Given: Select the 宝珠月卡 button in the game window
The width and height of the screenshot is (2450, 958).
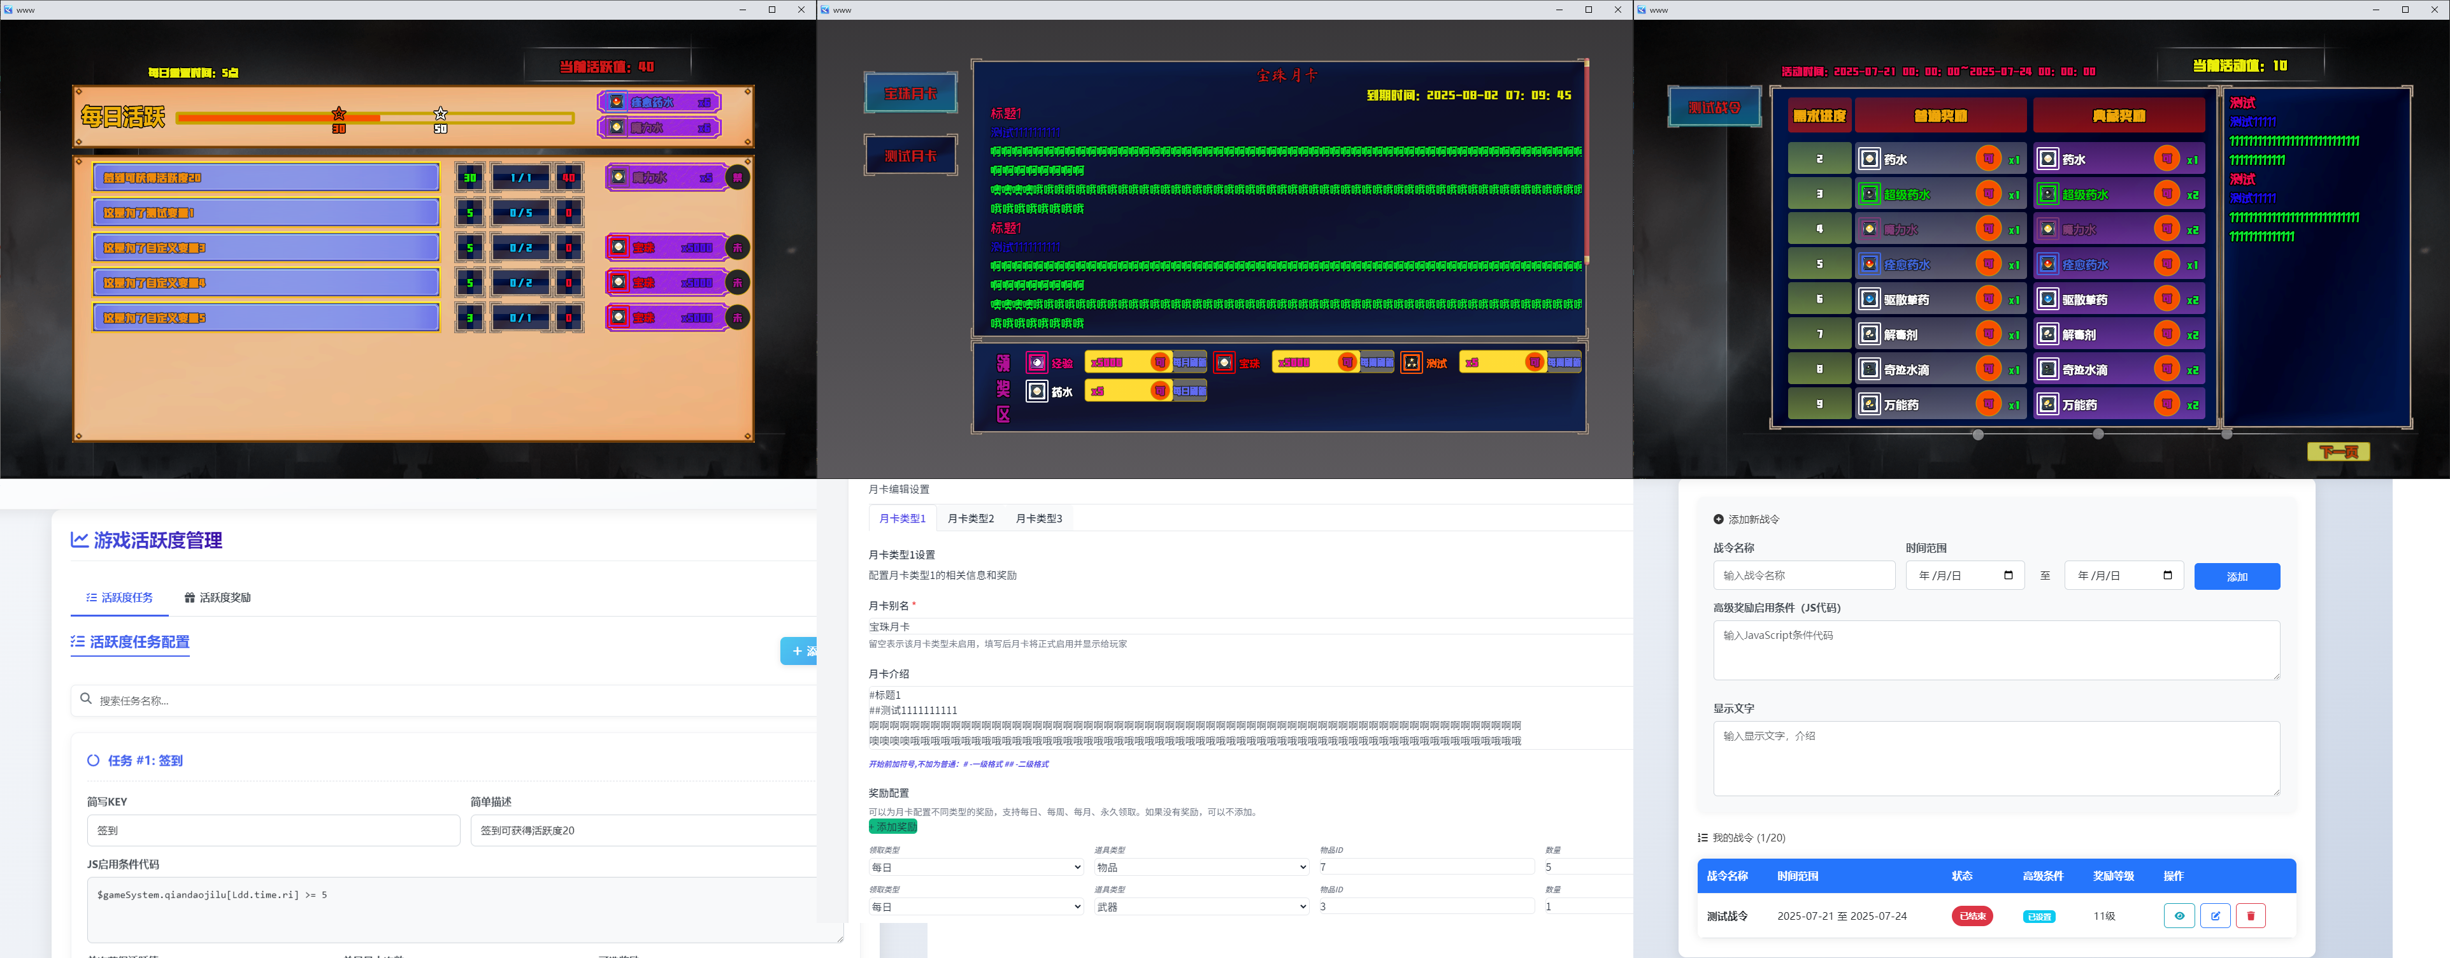Looking at the screenshot, I should [x=910, y=93].
